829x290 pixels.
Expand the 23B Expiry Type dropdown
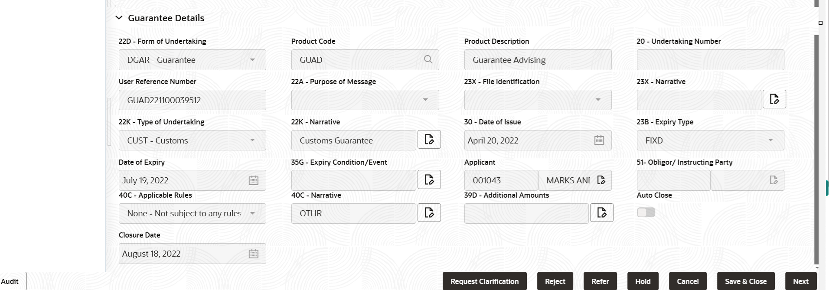(770, 140)
